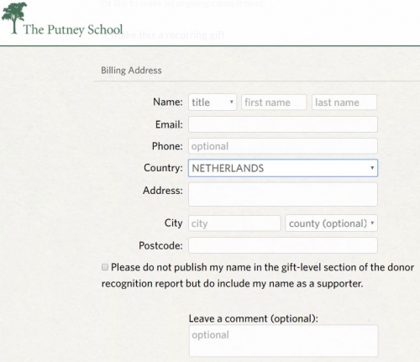
Task: Click the City label
Action: click(x=173, y=223)
